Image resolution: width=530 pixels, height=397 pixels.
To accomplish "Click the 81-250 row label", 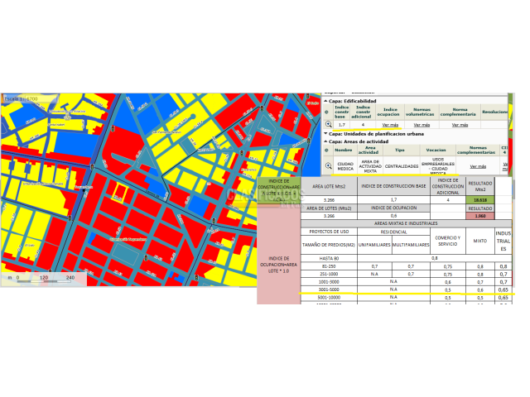I will [329, 266].
